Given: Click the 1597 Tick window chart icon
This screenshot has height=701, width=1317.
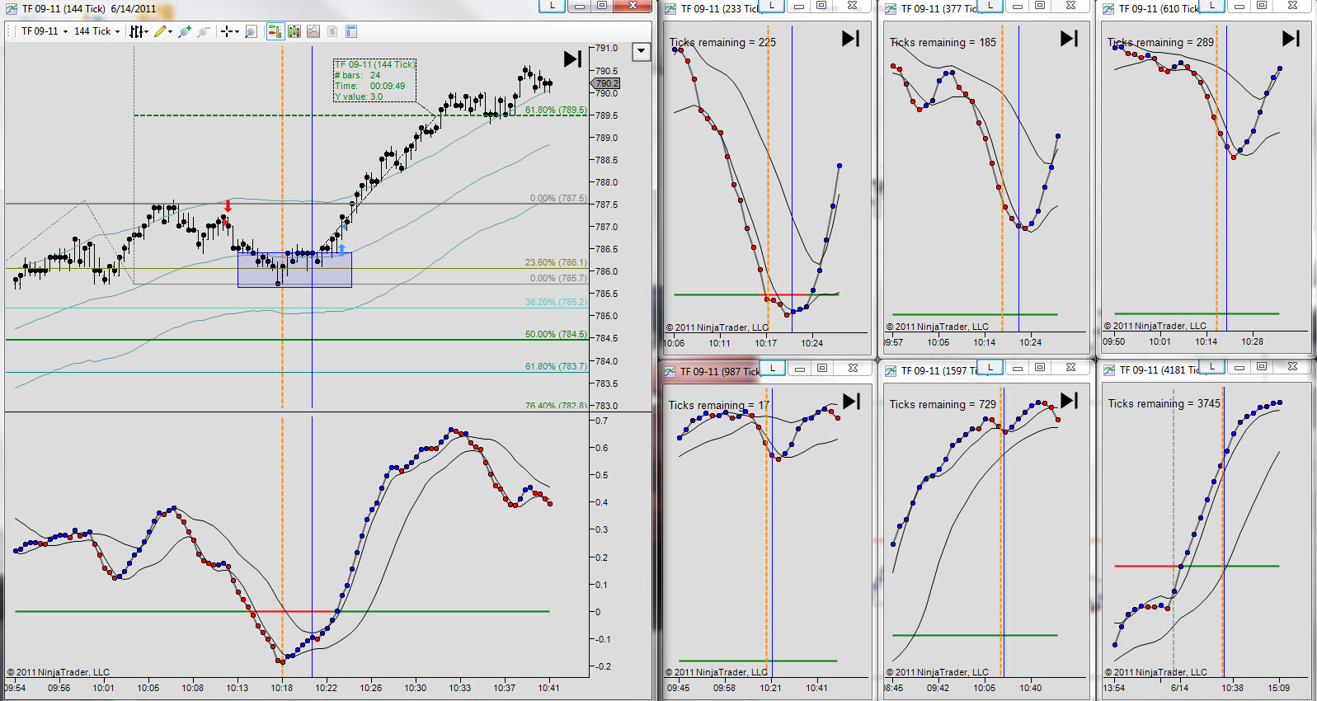Looking at the screenshot, I should click(891, 371).
